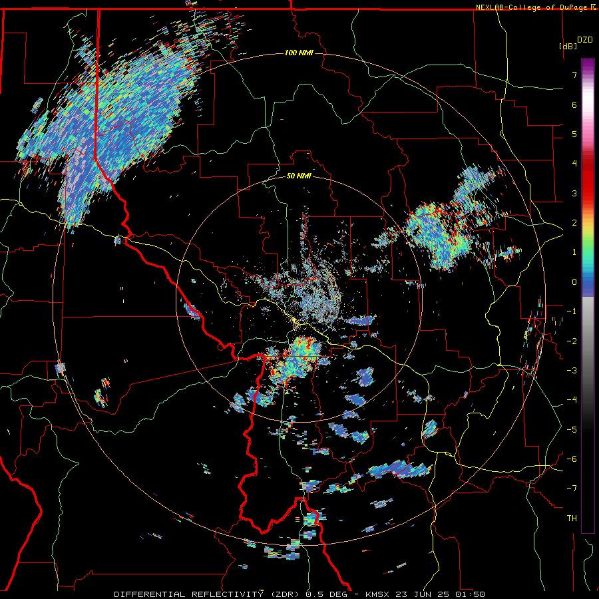This screenshot has height=599, width=599.
Task: Click the 2 value on the color scale
Action: 574,223
